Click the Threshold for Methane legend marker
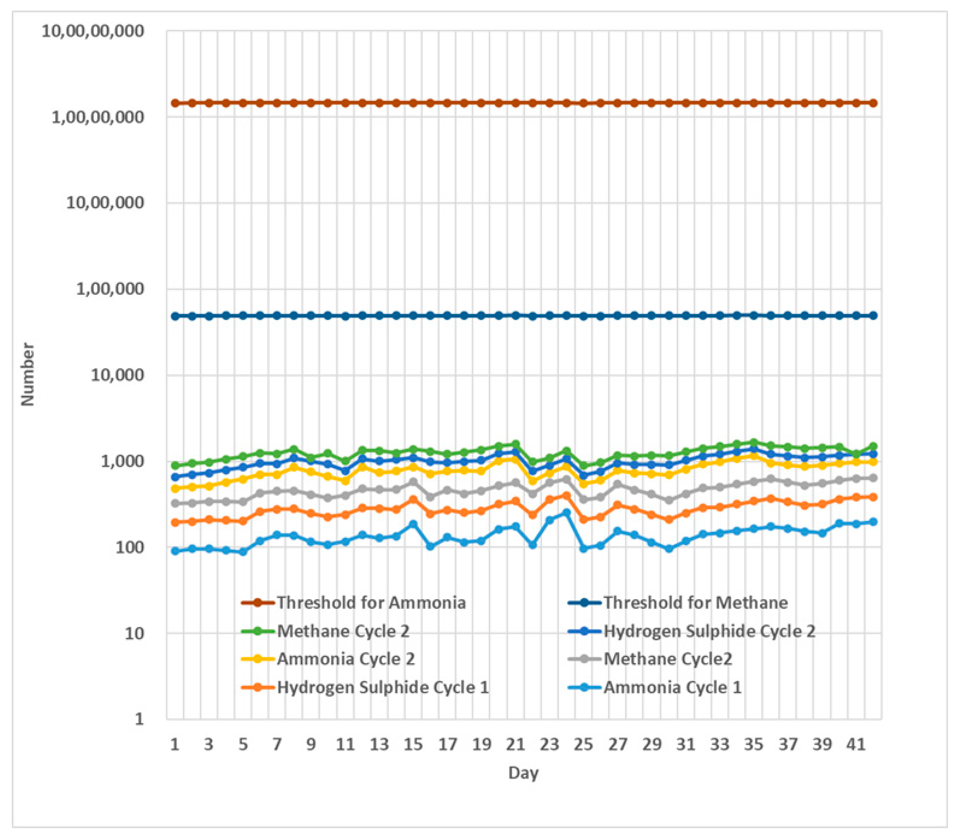The width and height of the screenshot is (957, 839). tap(584, 603)
